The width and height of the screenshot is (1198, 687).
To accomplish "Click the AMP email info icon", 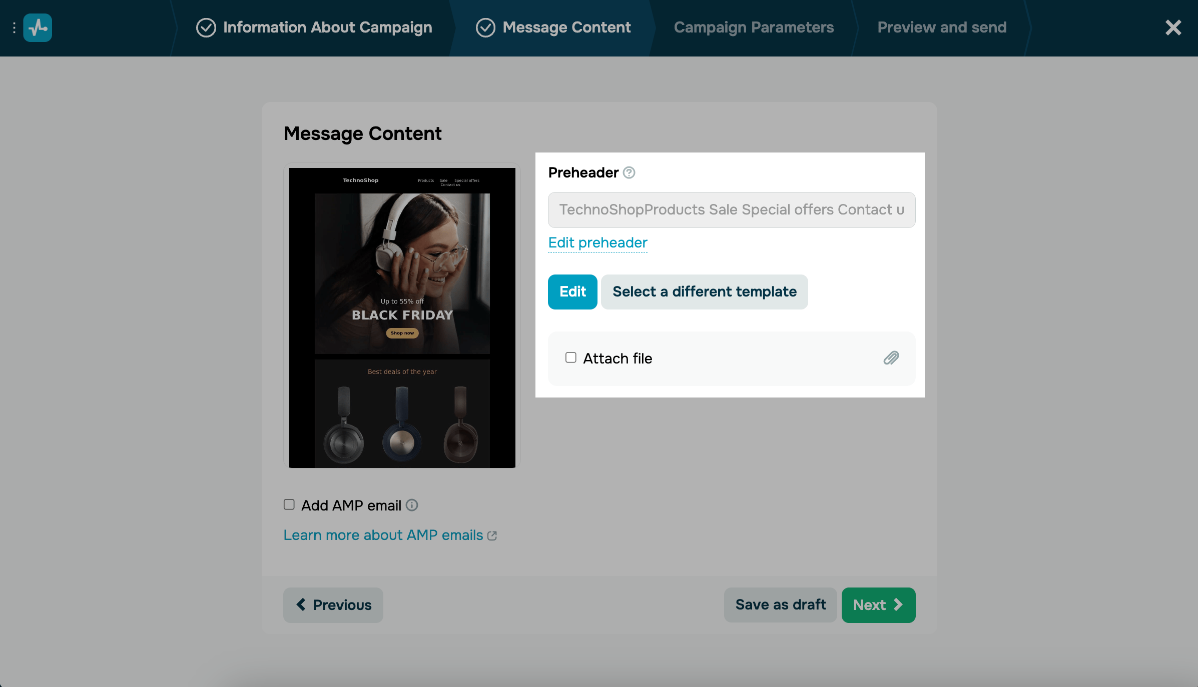I will point(412,505).
